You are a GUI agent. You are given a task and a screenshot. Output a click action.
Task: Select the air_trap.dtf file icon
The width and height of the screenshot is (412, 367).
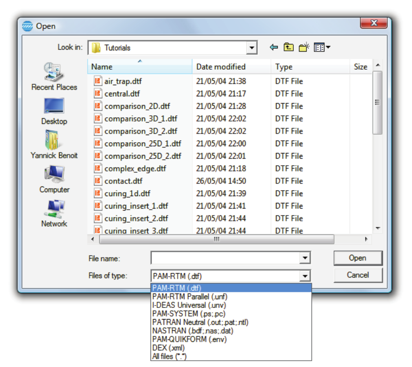click(x=98, y=81)
